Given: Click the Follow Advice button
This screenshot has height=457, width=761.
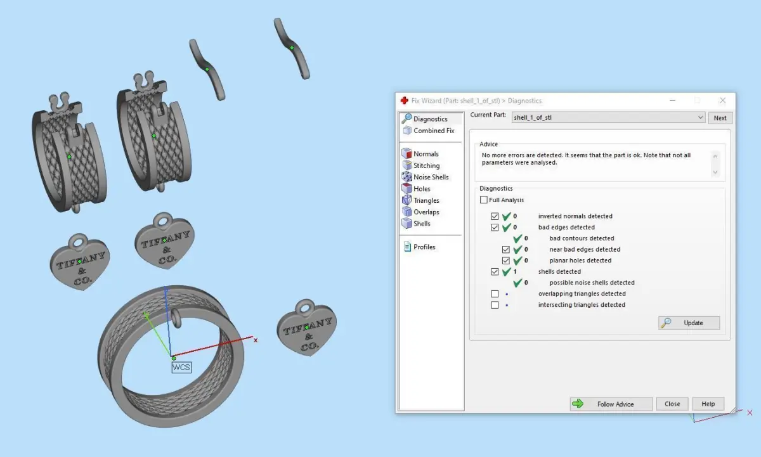Looking at the screenshot, I should (611, 404).
